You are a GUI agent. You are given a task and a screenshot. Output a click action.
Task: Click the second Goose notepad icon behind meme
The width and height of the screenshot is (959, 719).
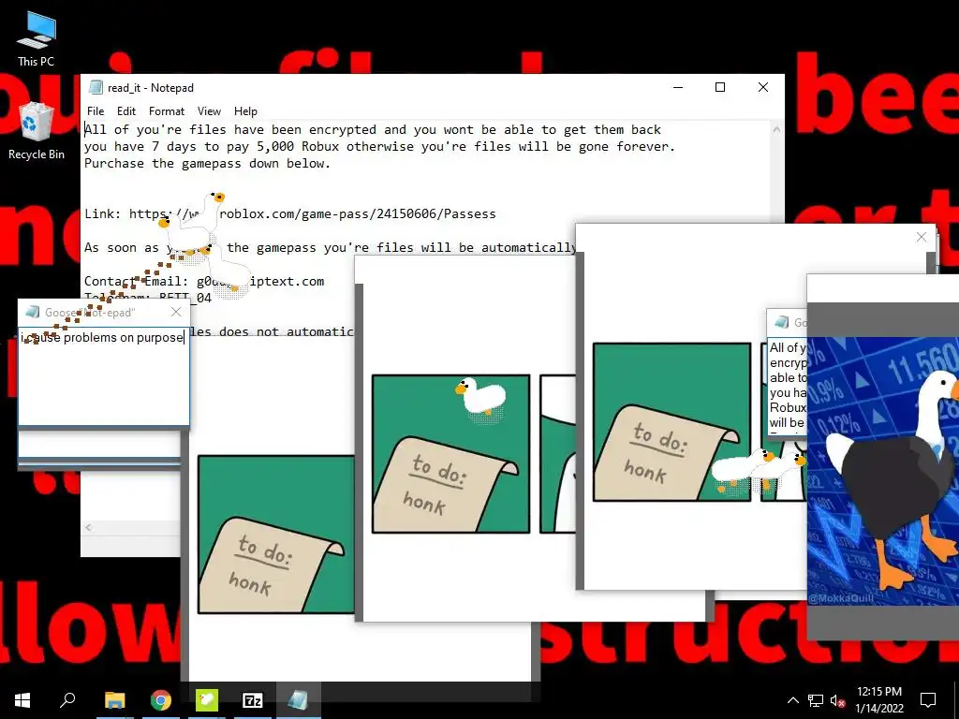click(782, 322)
